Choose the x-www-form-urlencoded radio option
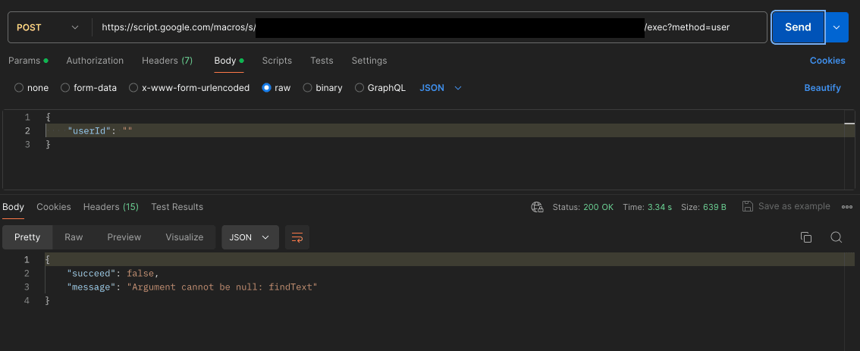Screen dimensions: 860x351 tap(133, 88)
